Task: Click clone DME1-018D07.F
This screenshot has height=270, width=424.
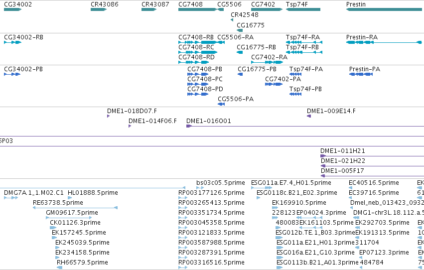Action: [x=109, y=116]
